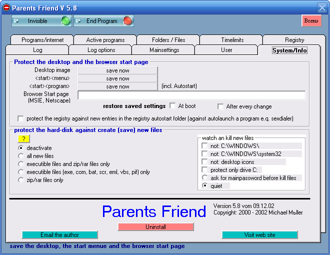Click Visit web site button
Image resolution: width=330 pixels, height=255 pixels.
pyautogui.click(x=259, y=235)
